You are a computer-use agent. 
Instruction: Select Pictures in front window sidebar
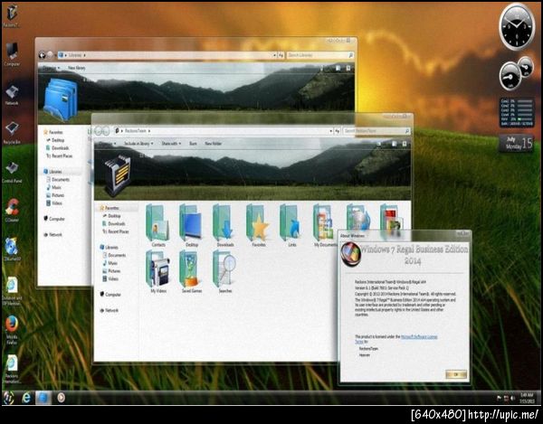[x=111, y=271]
